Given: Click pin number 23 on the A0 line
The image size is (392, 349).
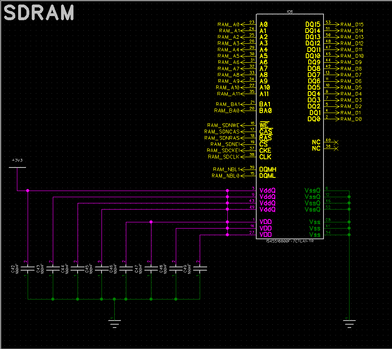Looking at the screenshot, I should pos(252,22).
